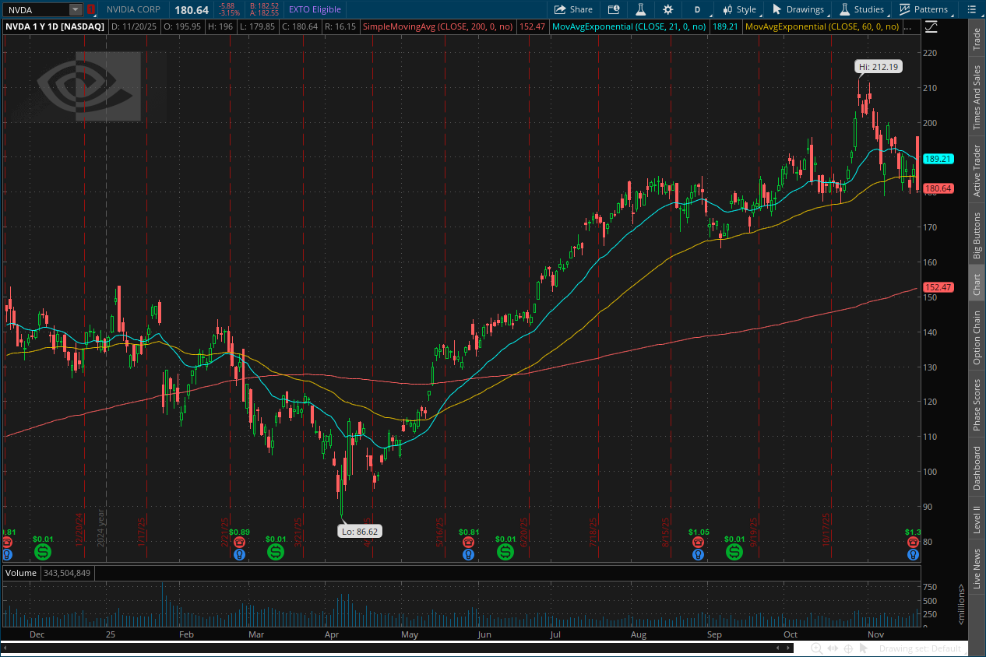Select the zoom magnifier tool at bottom

tap(816, 648)
